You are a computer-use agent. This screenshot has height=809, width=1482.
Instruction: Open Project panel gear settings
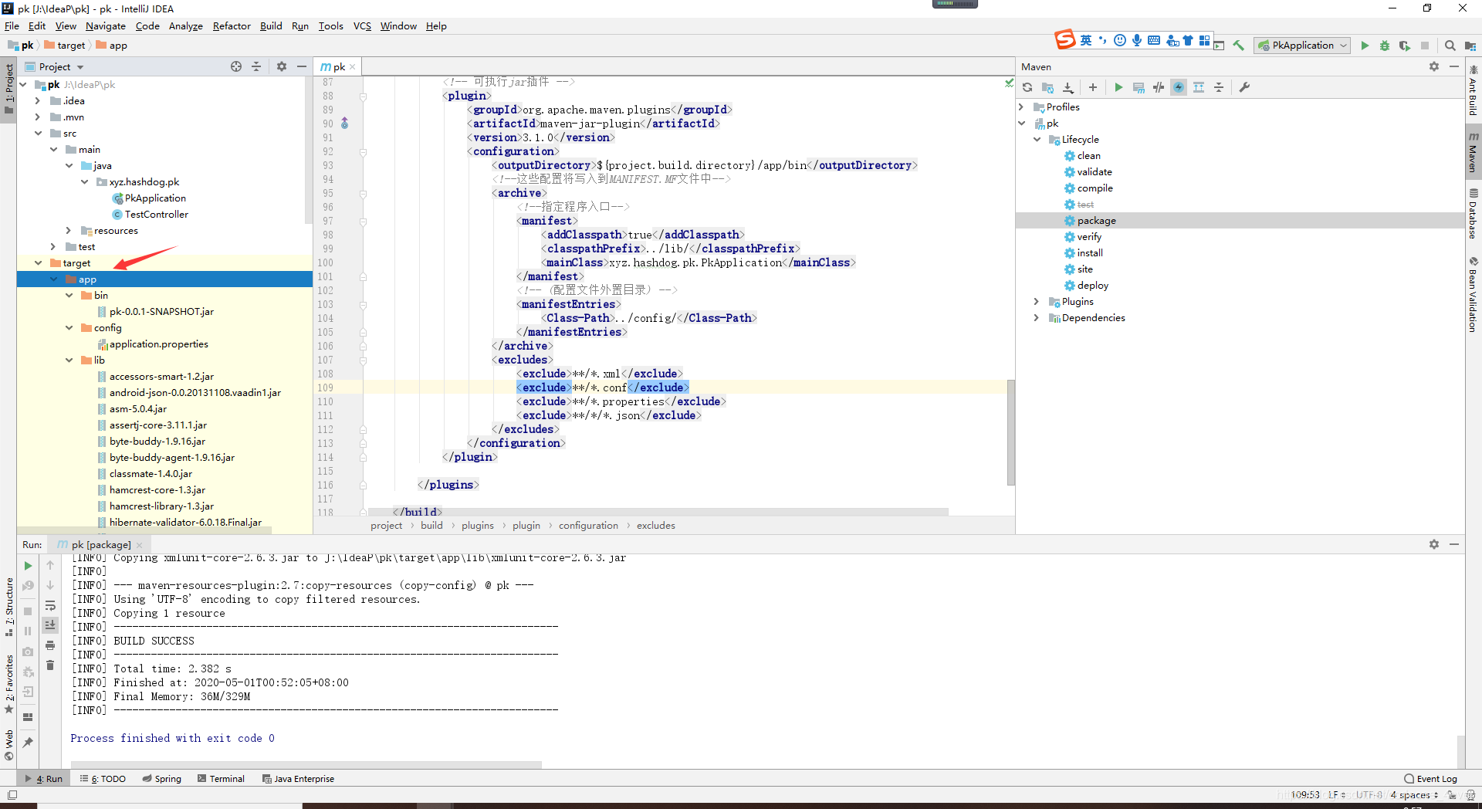point(282,66)
